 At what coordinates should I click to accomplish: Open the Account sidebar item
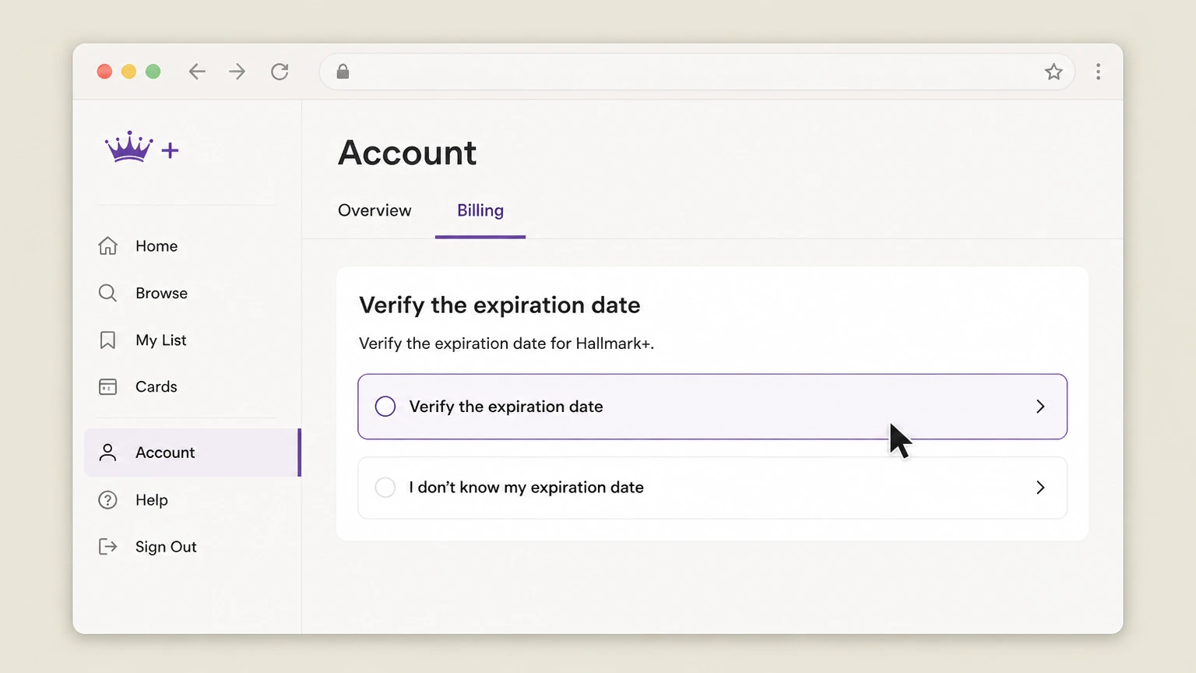192,453
